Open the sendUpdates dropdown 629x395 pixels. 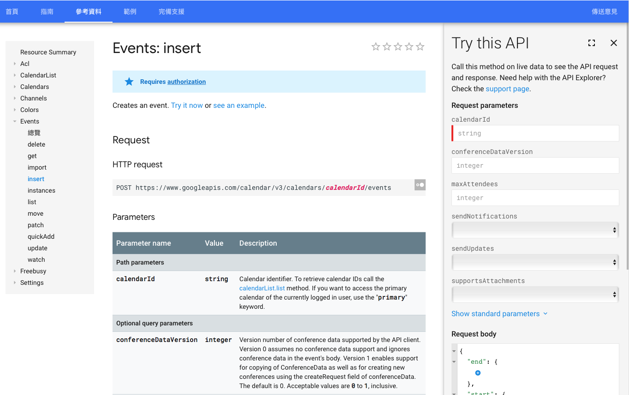coord(535,262)
